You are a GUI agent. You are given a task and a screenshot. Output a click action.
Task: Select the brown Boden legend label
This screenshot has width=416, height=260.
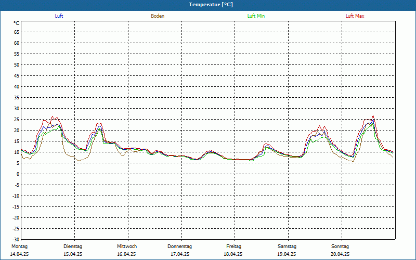(158, 16)
